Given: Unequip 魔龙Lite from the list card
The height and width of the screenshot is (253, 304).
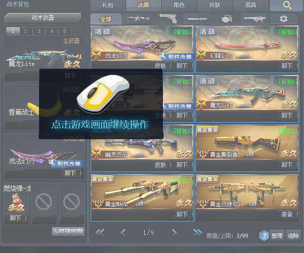Looking at the screenshot, I should pos(287,115).
